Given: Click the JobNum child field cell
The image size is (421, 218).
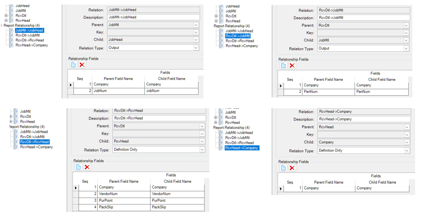Looking at the screenshot, I should click(x=171, y=91).
